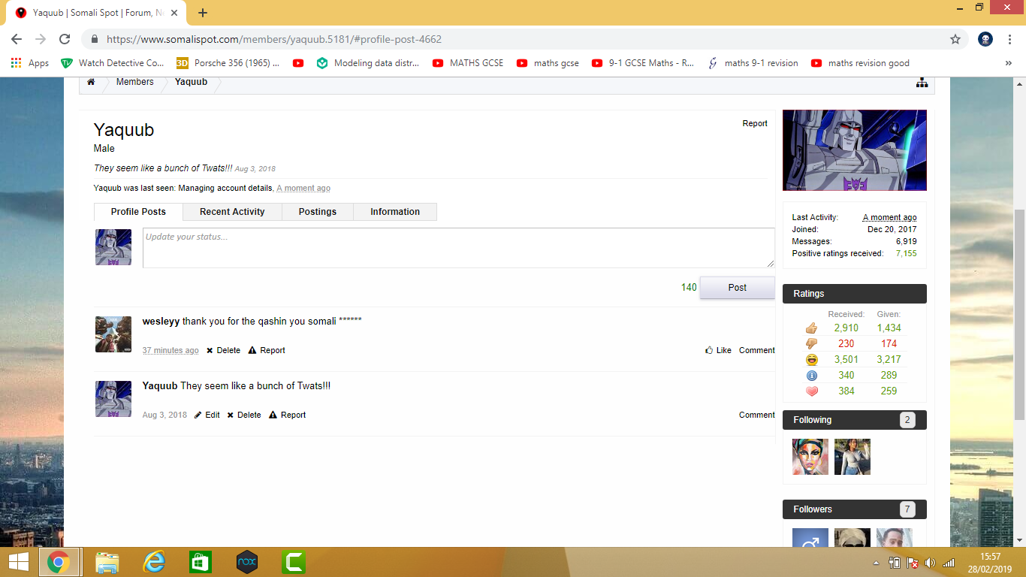Open the sitemap icon in breadcrumb bar
The height and width of the screenshot is (577, 1026).
[x=922, y=83]
